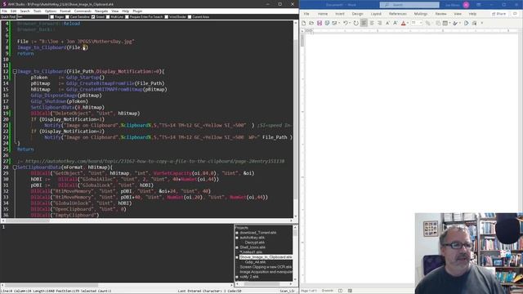Image resolution: width=523 pixels, height=294 pixels.
Task: Click the red Font Color icon in Word
Action: coord(403,23)
